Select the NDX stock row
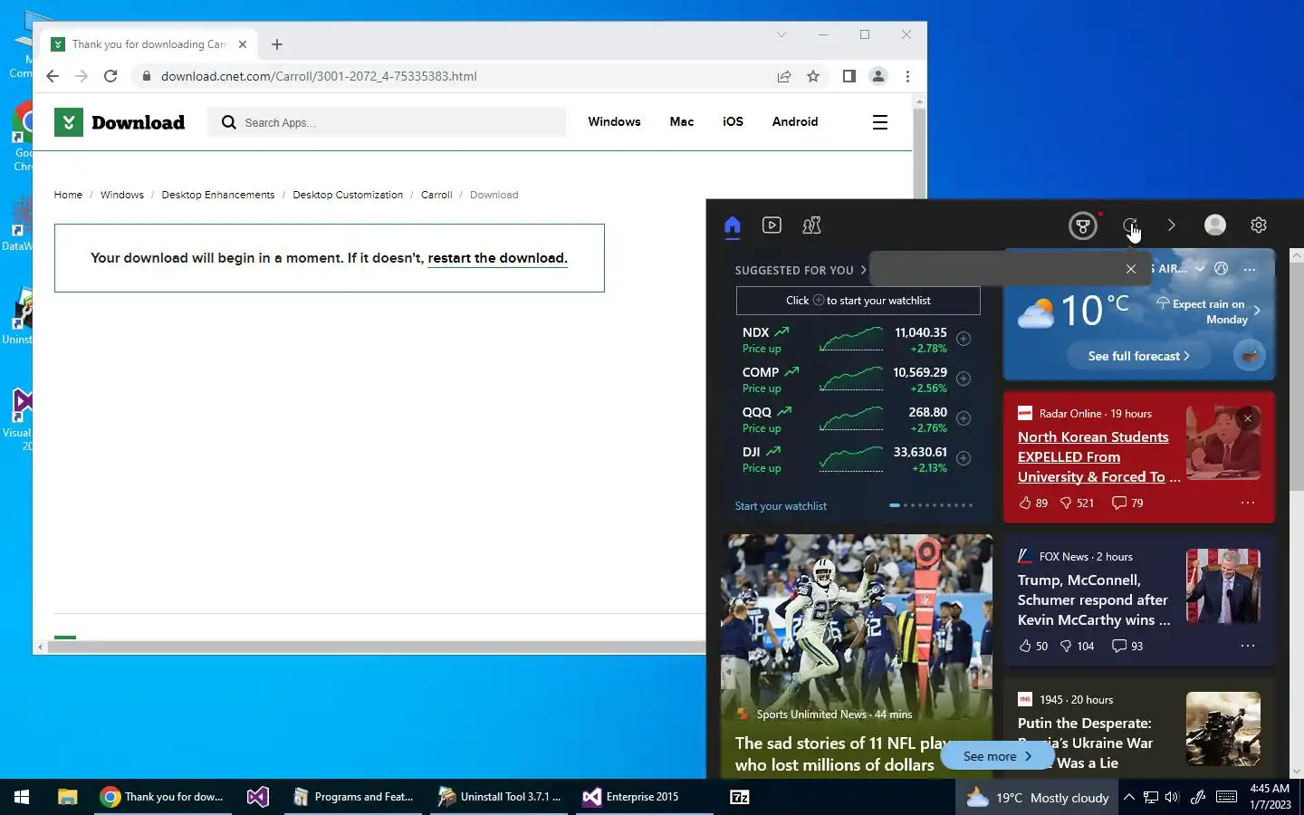 tap(856, 340)
